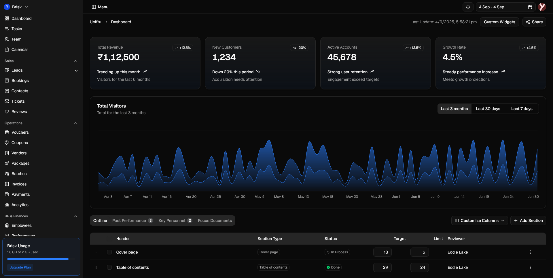
Task: Collapse the Operations section
Action: click(x=76, y=123)
